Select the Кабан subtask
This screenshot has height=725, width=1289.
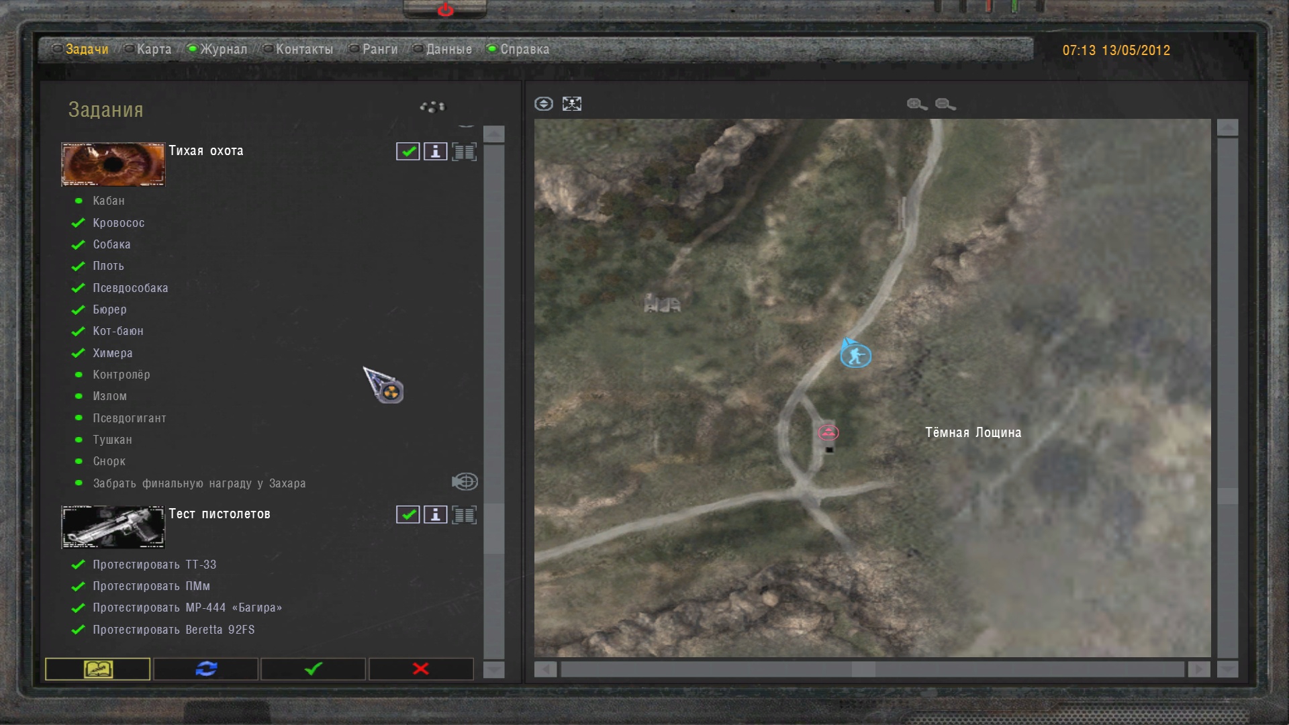tap(108, 201)
